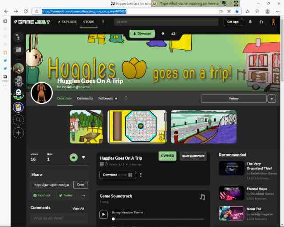Open the octagon board screenshot thumbnail
Screen dimensions: 284x227
coord(137,127)
